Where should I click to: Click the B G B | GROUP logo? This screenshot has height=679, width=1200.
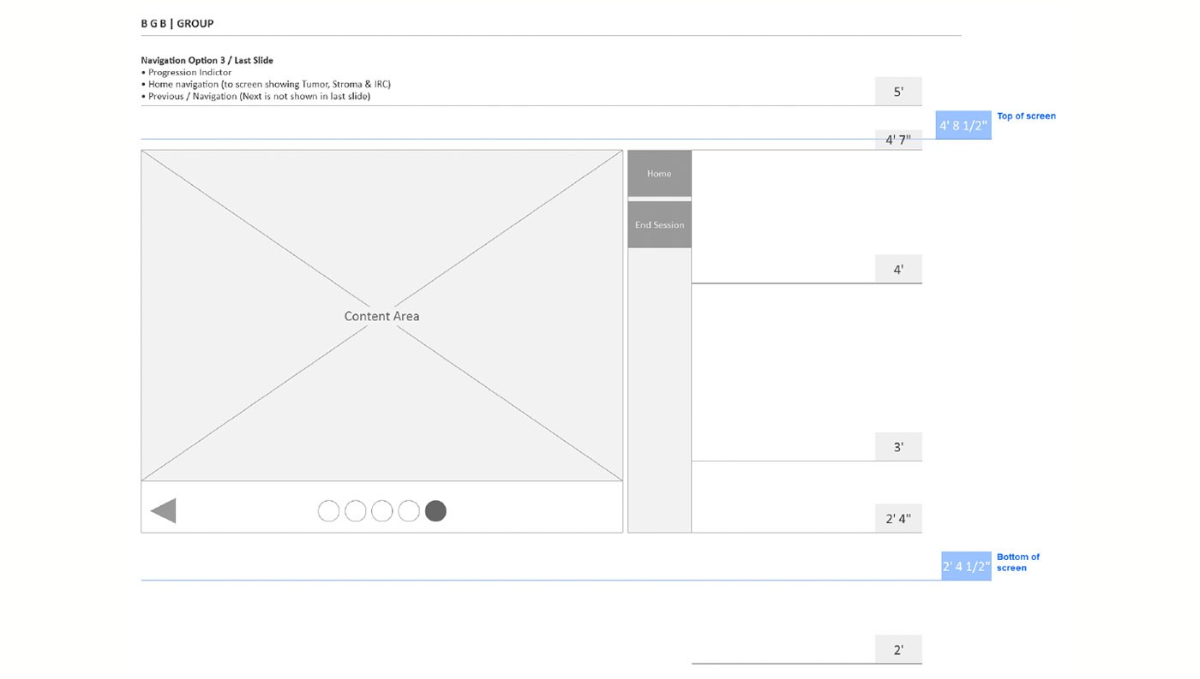pyautogui.click(x=177, y=23)
